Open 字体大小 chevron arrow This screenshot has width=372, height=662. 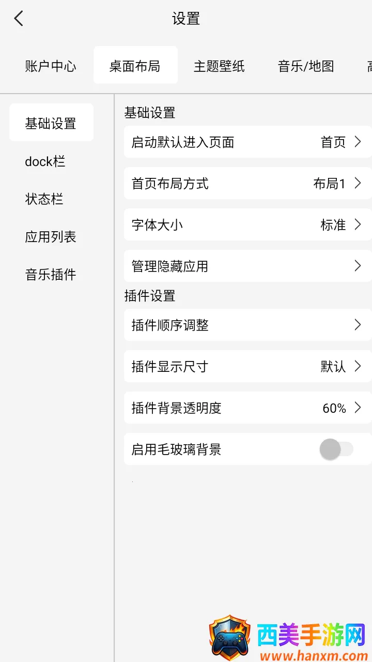pos(358,224)
